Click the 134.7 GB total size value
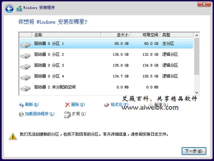The image size is (214, 161). click(x=121, y=76)
